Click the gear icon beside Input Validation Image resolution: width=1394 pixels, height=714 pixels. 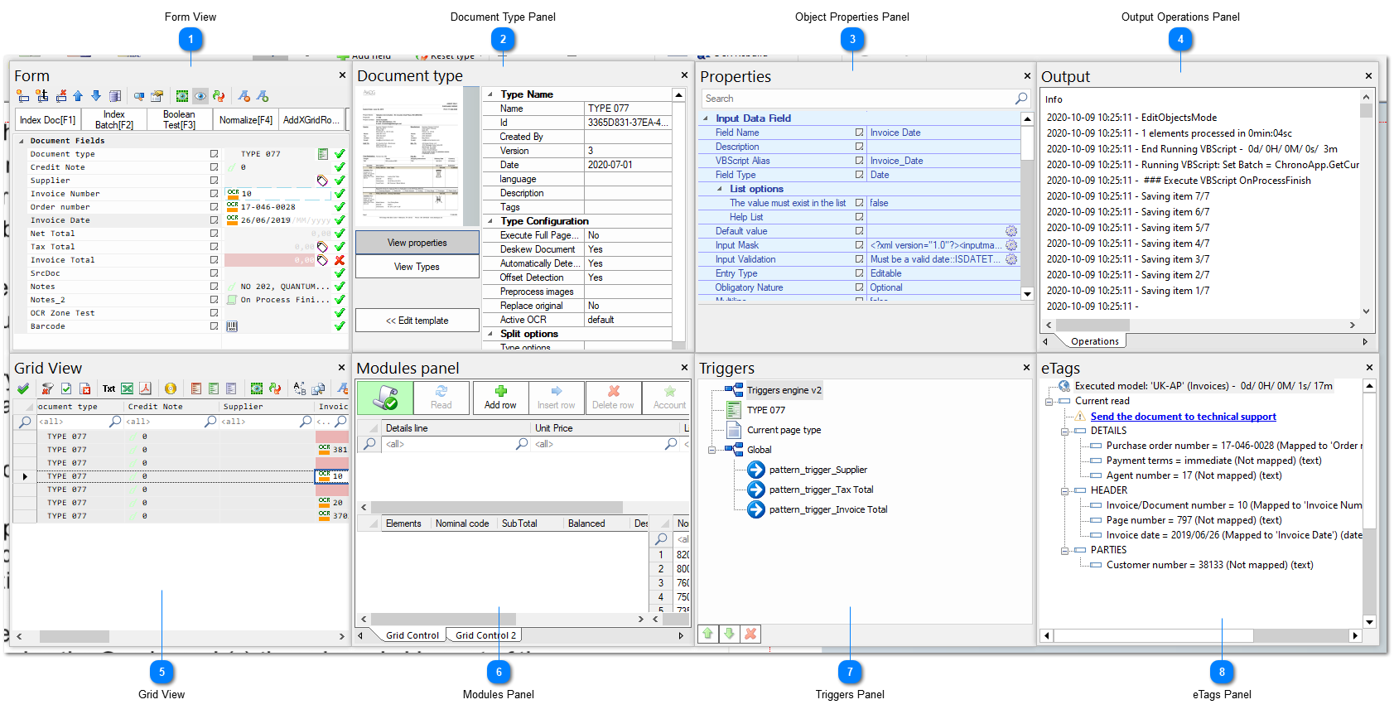[1011, 259]
